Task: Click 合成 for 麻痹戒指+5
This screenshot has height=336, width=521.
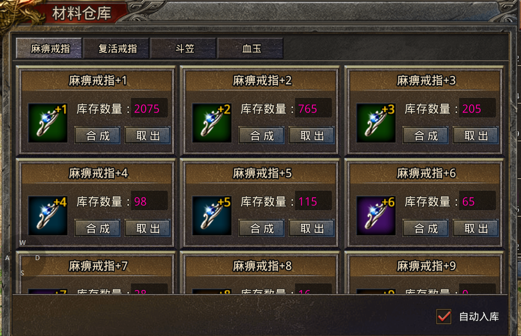Action: [262, 228]
